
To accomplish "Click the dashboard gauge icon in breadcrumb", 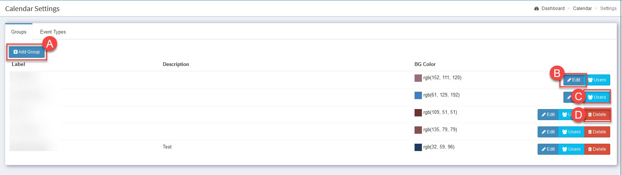I will tap(537, 8).
